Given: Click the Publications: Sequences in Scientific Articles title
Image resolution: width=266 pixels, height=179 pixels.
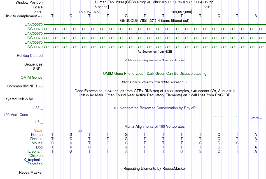Looking at the screenshot, I should [x=155, y=60].
